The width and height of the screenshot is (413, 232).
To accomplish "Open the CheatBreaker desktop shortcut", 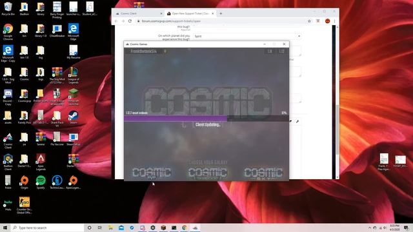I will pos(57,30).
